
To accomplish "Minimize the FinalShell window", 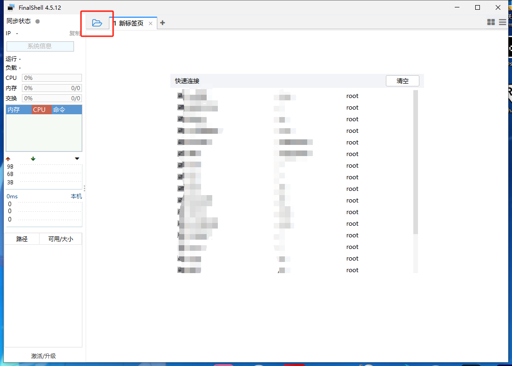I will coord(457,7).
